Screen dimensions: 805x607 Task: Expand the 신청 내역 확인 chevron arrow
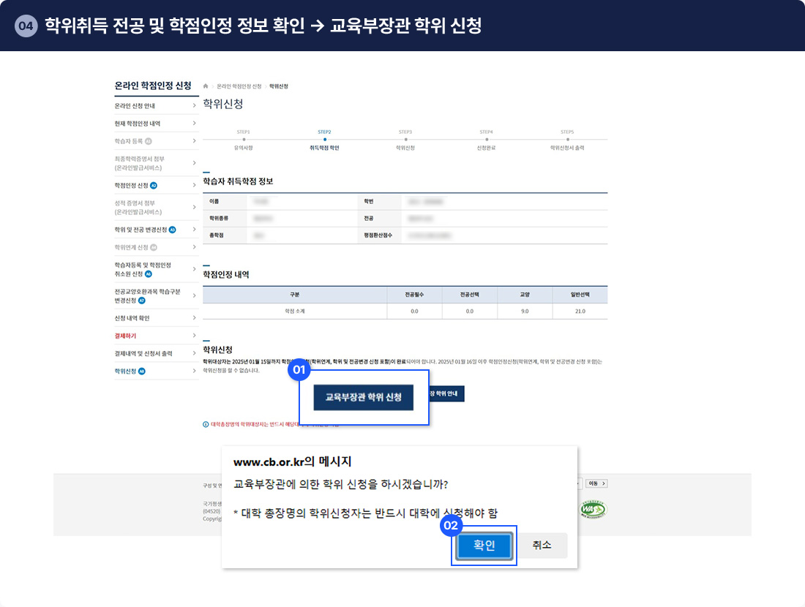[194, 318]
